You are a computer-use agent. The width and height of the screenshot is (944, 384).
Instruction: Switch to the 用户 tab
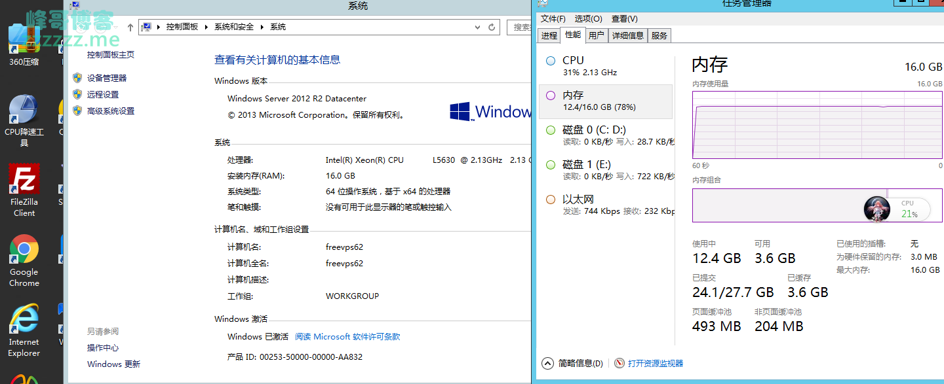coord(597,36)
